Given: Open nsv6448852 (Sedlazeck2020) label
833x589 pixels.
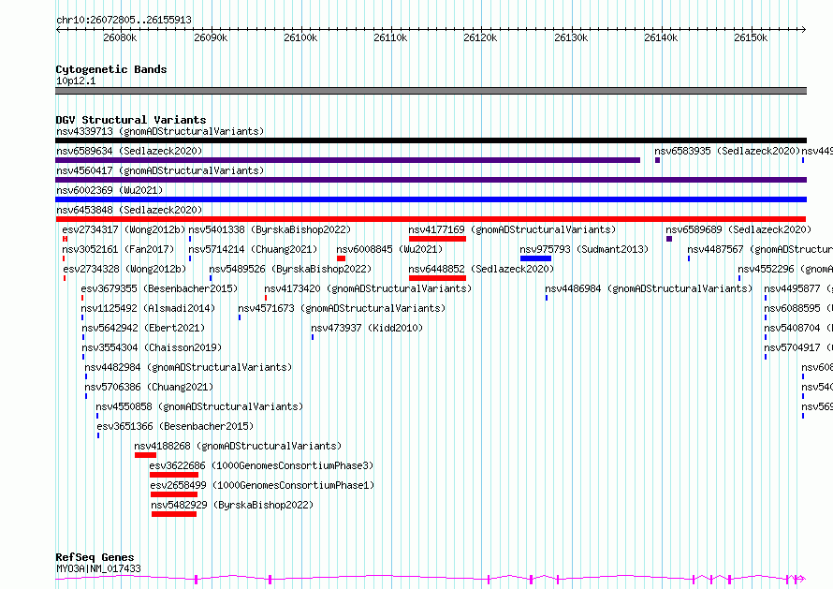Looking at the screenshot, I should pyautogui.click(x=481, y=269).
